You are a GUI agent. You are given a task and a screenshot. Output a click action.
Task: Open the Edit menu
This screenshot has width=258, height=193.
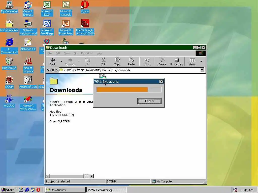pos(58,53)
